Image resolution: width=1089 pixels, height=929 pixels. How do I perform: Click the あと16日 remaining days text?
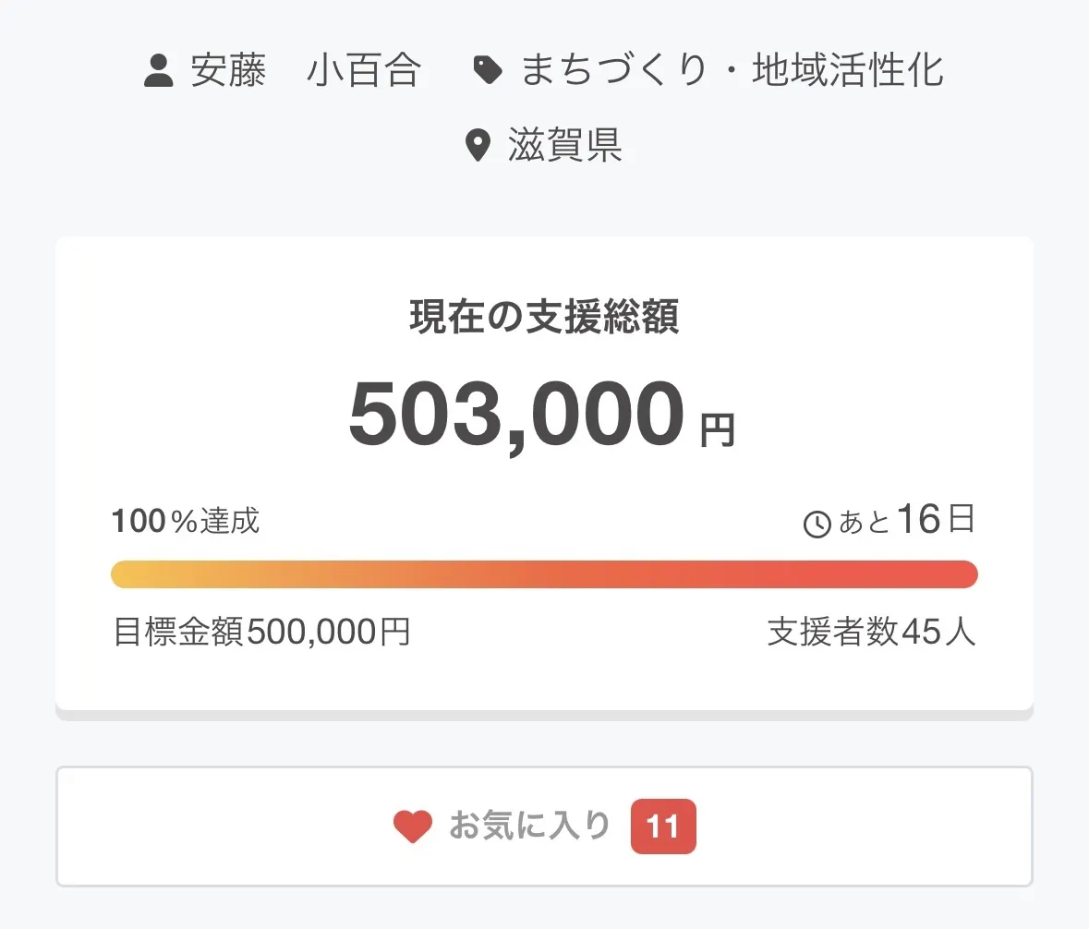[906, 522]
